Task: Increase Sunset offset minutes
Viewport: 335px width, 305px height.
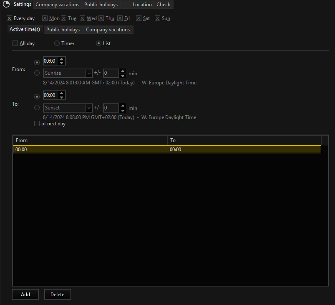Action: (x=123, y=106)
